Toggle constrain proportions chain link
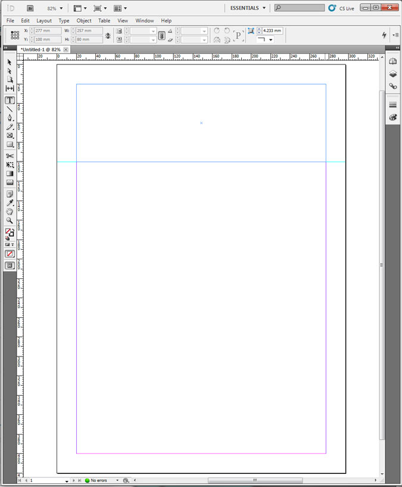Screen dimensions: 402x487 pyautogui.click(x=161, y=36)
